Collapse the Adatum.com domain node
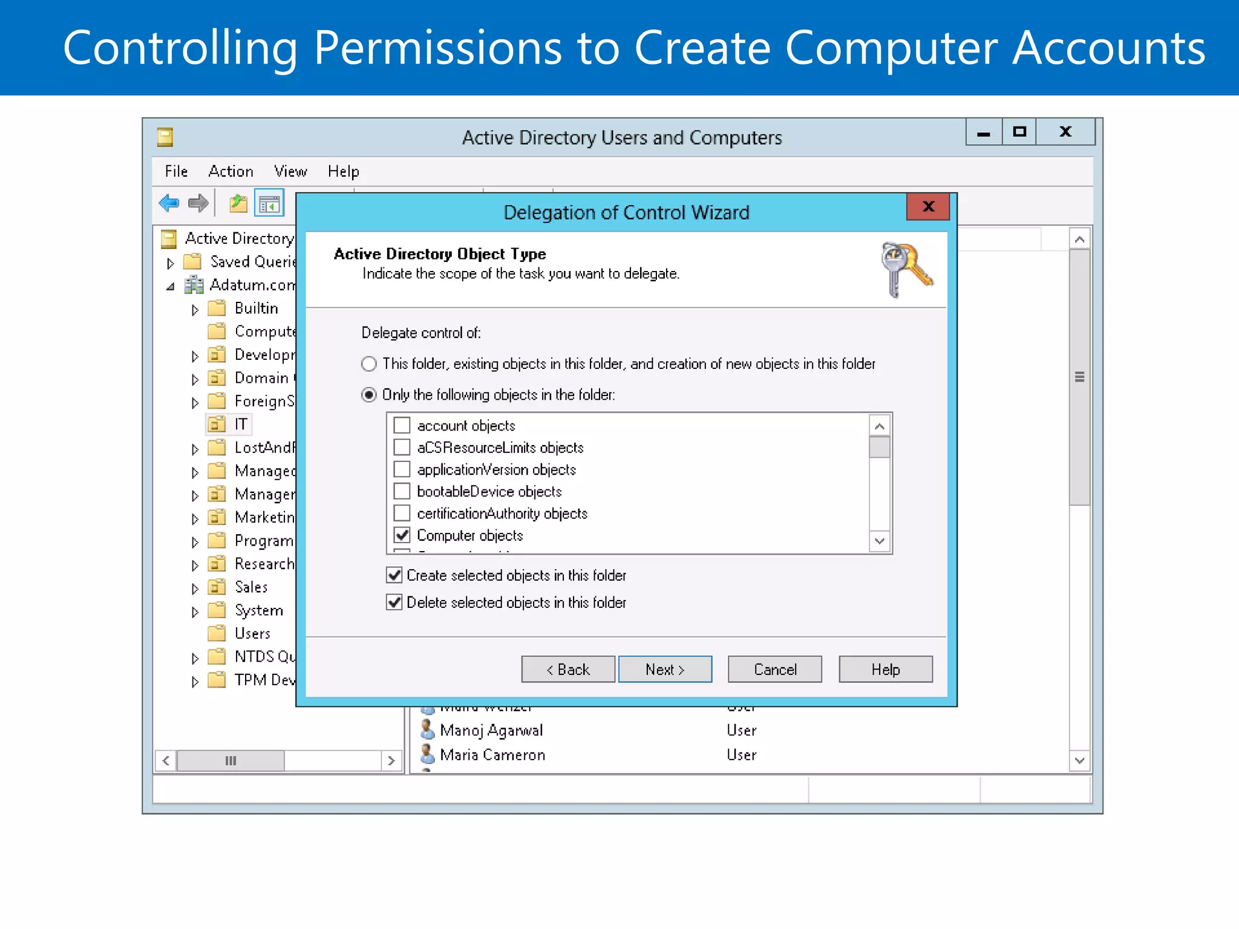 click(171, 287)
